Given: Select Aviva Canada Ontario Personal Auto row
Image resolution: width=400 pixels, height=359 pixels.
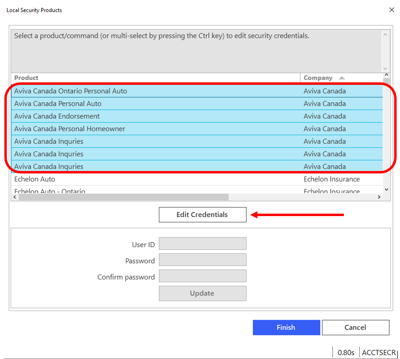Looking at the screenshot, I should [197, 91].
